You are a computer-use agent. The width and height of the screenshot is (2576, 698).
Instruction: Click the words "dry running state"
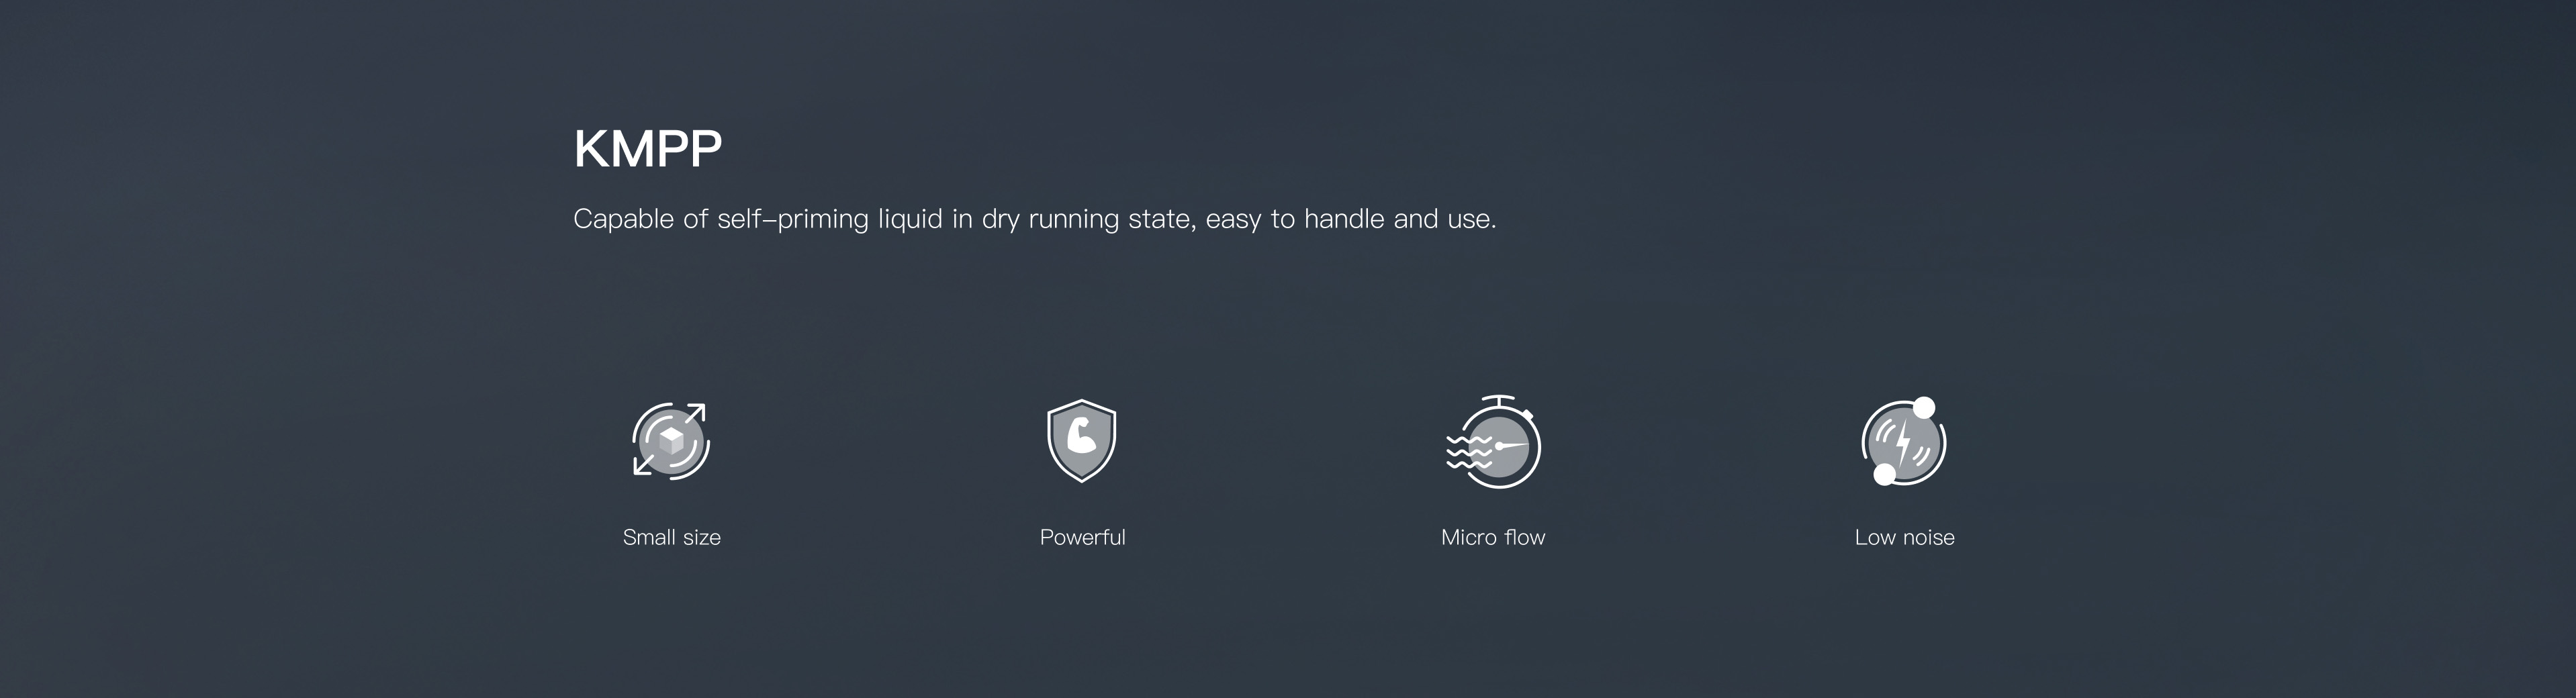[1088, 219]
